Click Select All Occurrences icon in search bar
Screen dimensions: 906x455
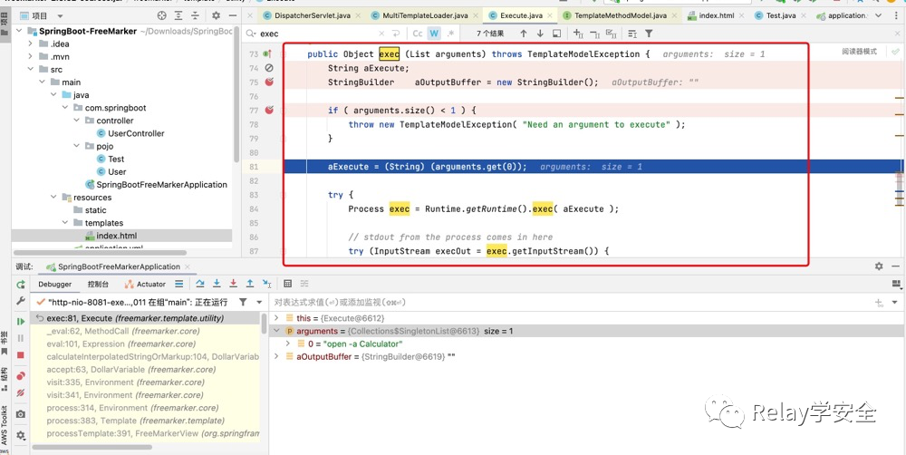point(612,34)
